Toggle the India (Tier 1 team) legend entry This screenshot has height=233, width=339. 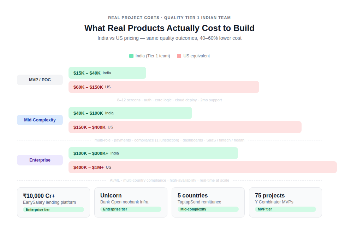click(x=149, y=56)
